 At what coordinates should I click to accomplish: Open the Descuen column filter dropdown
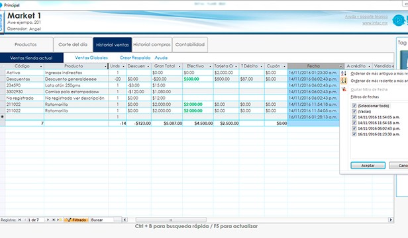[x=148, y=67]
